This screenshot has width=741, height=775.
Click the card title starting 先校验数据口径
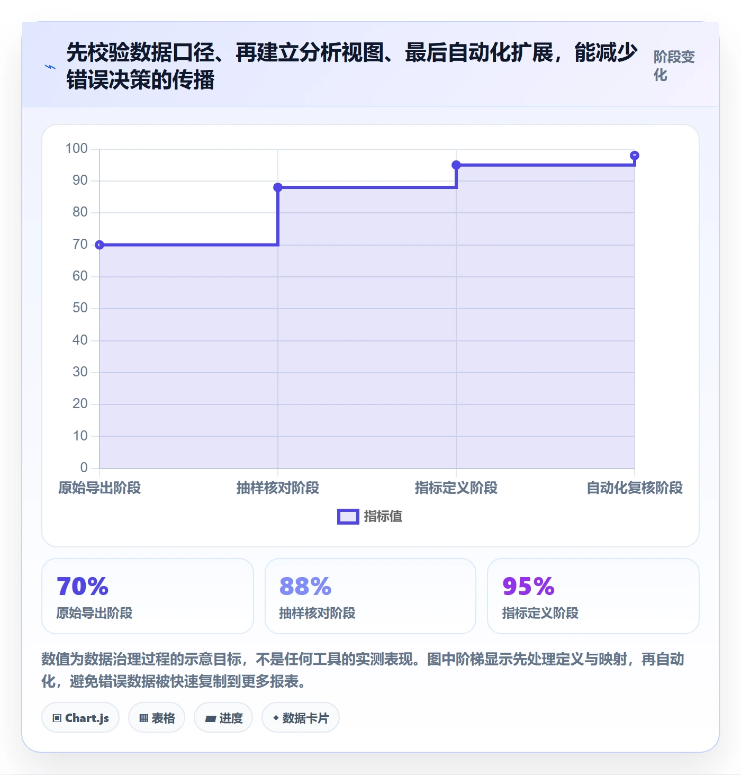coord(352,66)
